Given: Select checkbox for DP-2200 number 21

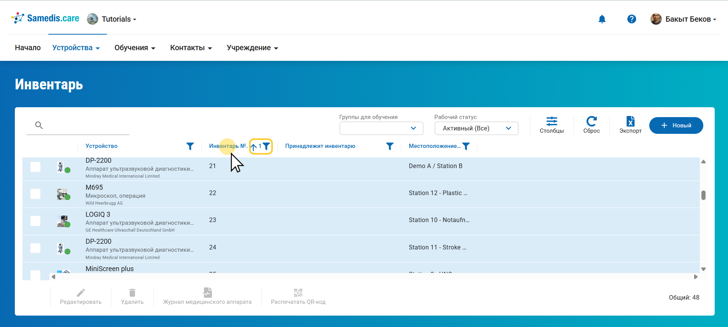Looking at the screenshot, I should [35, 167].
